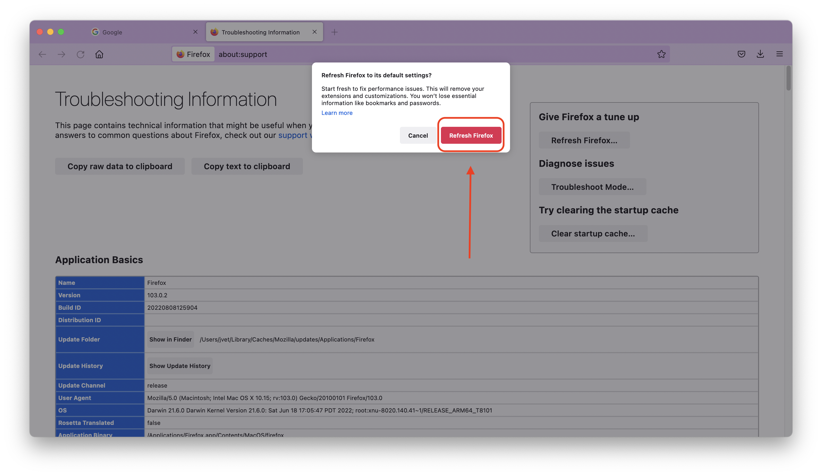This screenshot has width=822, height=476.
Task: Select version value 103.0.2
Action: (x=157, y=295)
